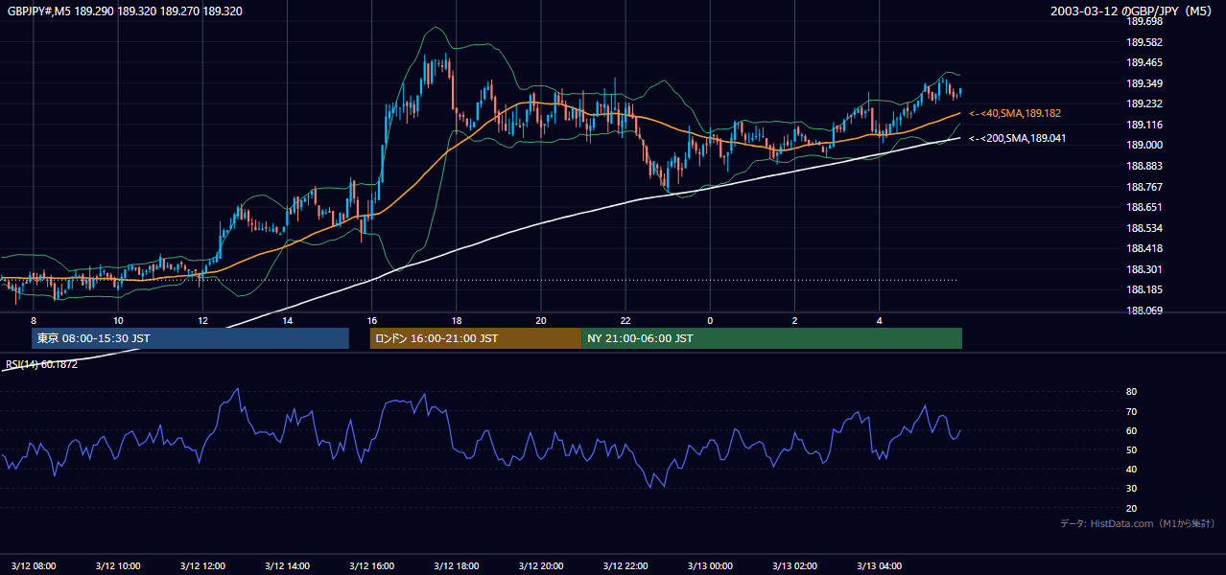Click price axis value 188.301

tap(1144, 269)
